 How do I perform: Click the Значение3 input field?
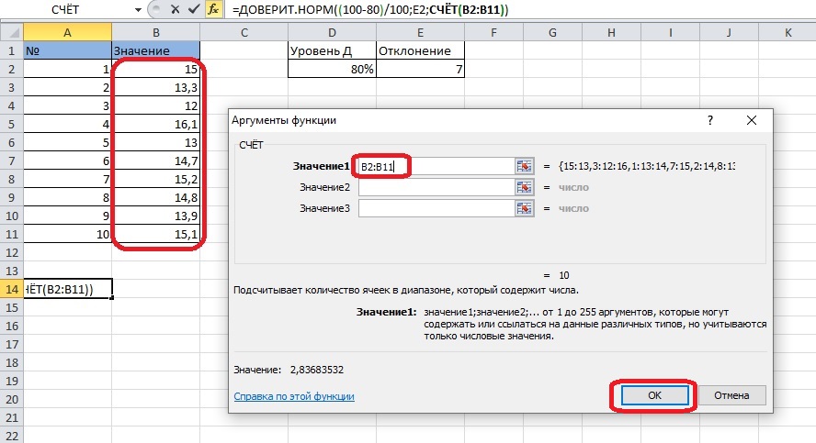pos(436,208)
